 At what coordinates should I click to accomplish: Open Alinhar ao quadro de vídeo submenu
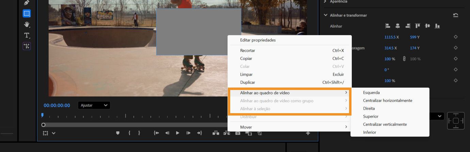tap(289, 93)
